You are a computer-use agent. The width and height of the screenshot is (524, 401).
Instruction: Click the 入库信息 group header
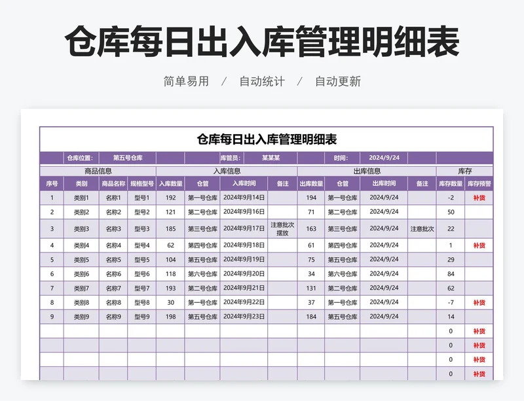(x=227, y=171)
